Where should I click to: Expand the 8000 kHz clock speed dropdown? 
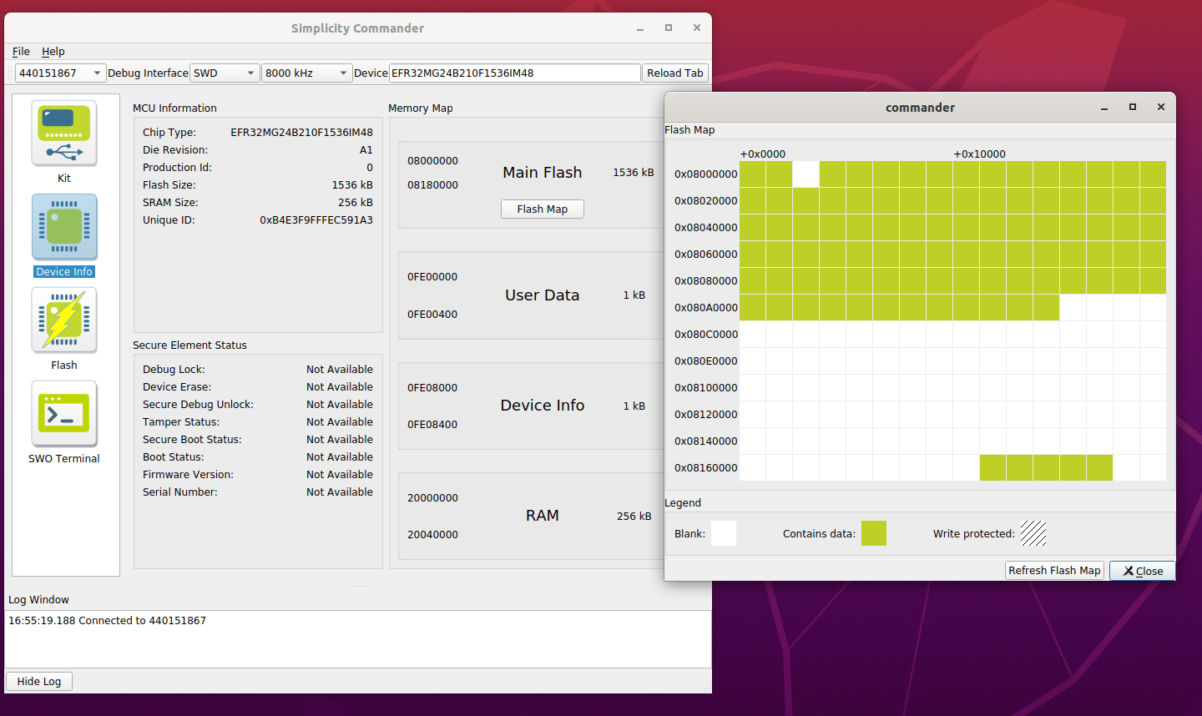point(306,73)
